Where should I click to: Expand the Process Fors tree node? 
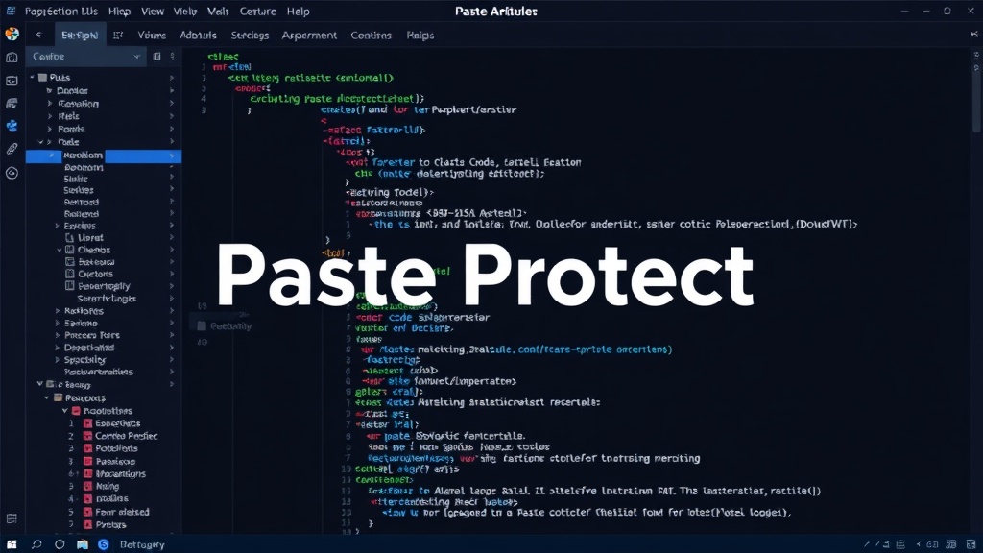57,335
